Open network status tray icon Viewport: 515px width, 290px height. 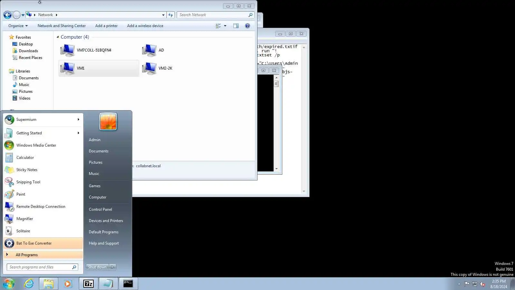click(x=475, y=284)
